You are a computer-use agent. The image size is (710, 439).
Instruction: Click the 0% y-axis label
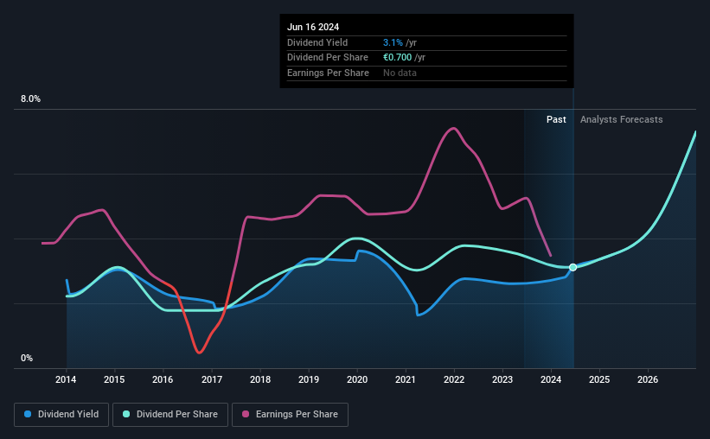(x=27, y=358)
